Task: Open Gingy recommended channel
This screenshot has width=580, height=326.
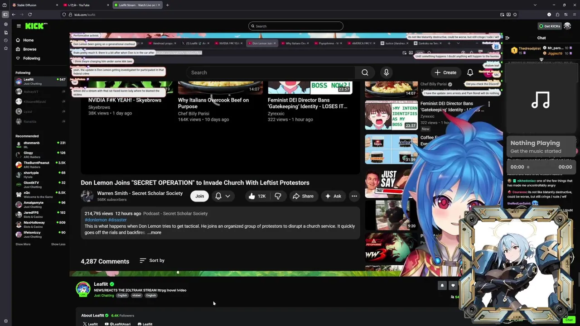Action: (x=40, y=155)
